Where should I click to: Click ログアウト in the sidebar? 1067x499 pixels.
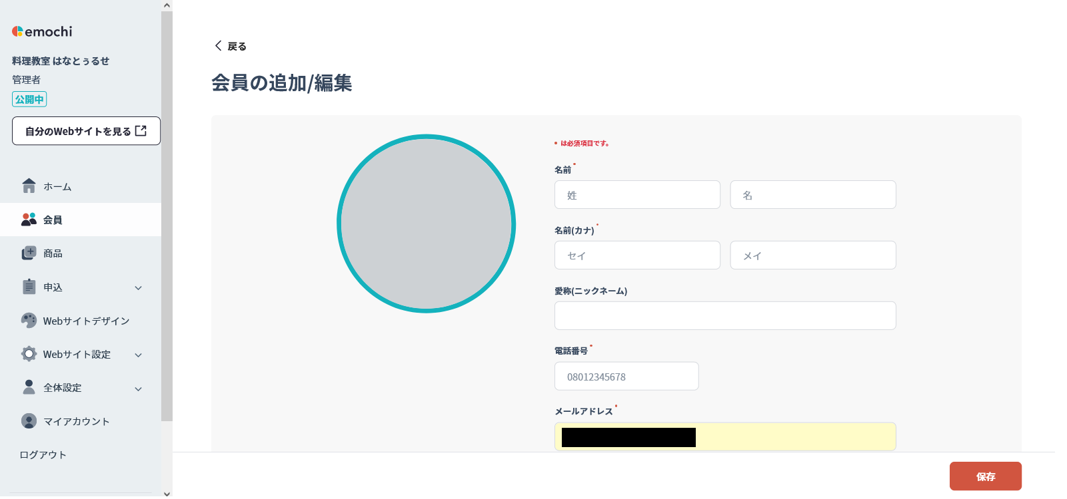pyautogui.click(x=43, y=455)
